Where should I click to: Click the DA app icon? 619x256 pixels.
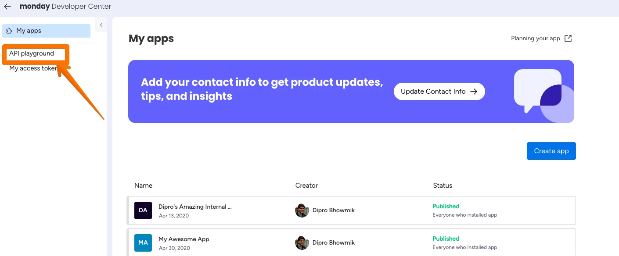point(143,210)
